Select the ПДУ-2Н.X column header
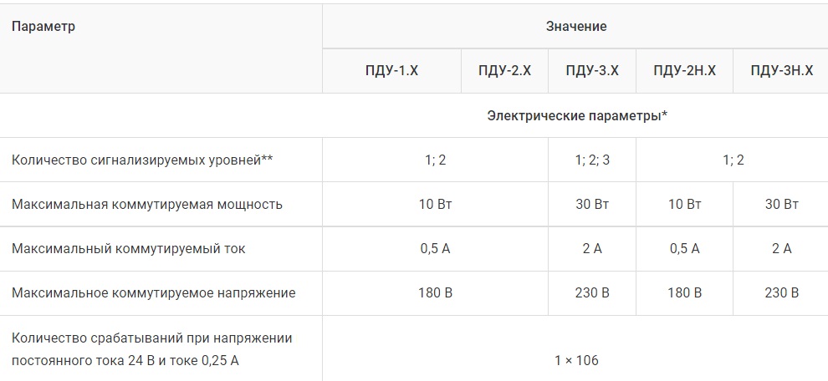The width and height of the screenshot is (828, 381). [x=684, y=71]
